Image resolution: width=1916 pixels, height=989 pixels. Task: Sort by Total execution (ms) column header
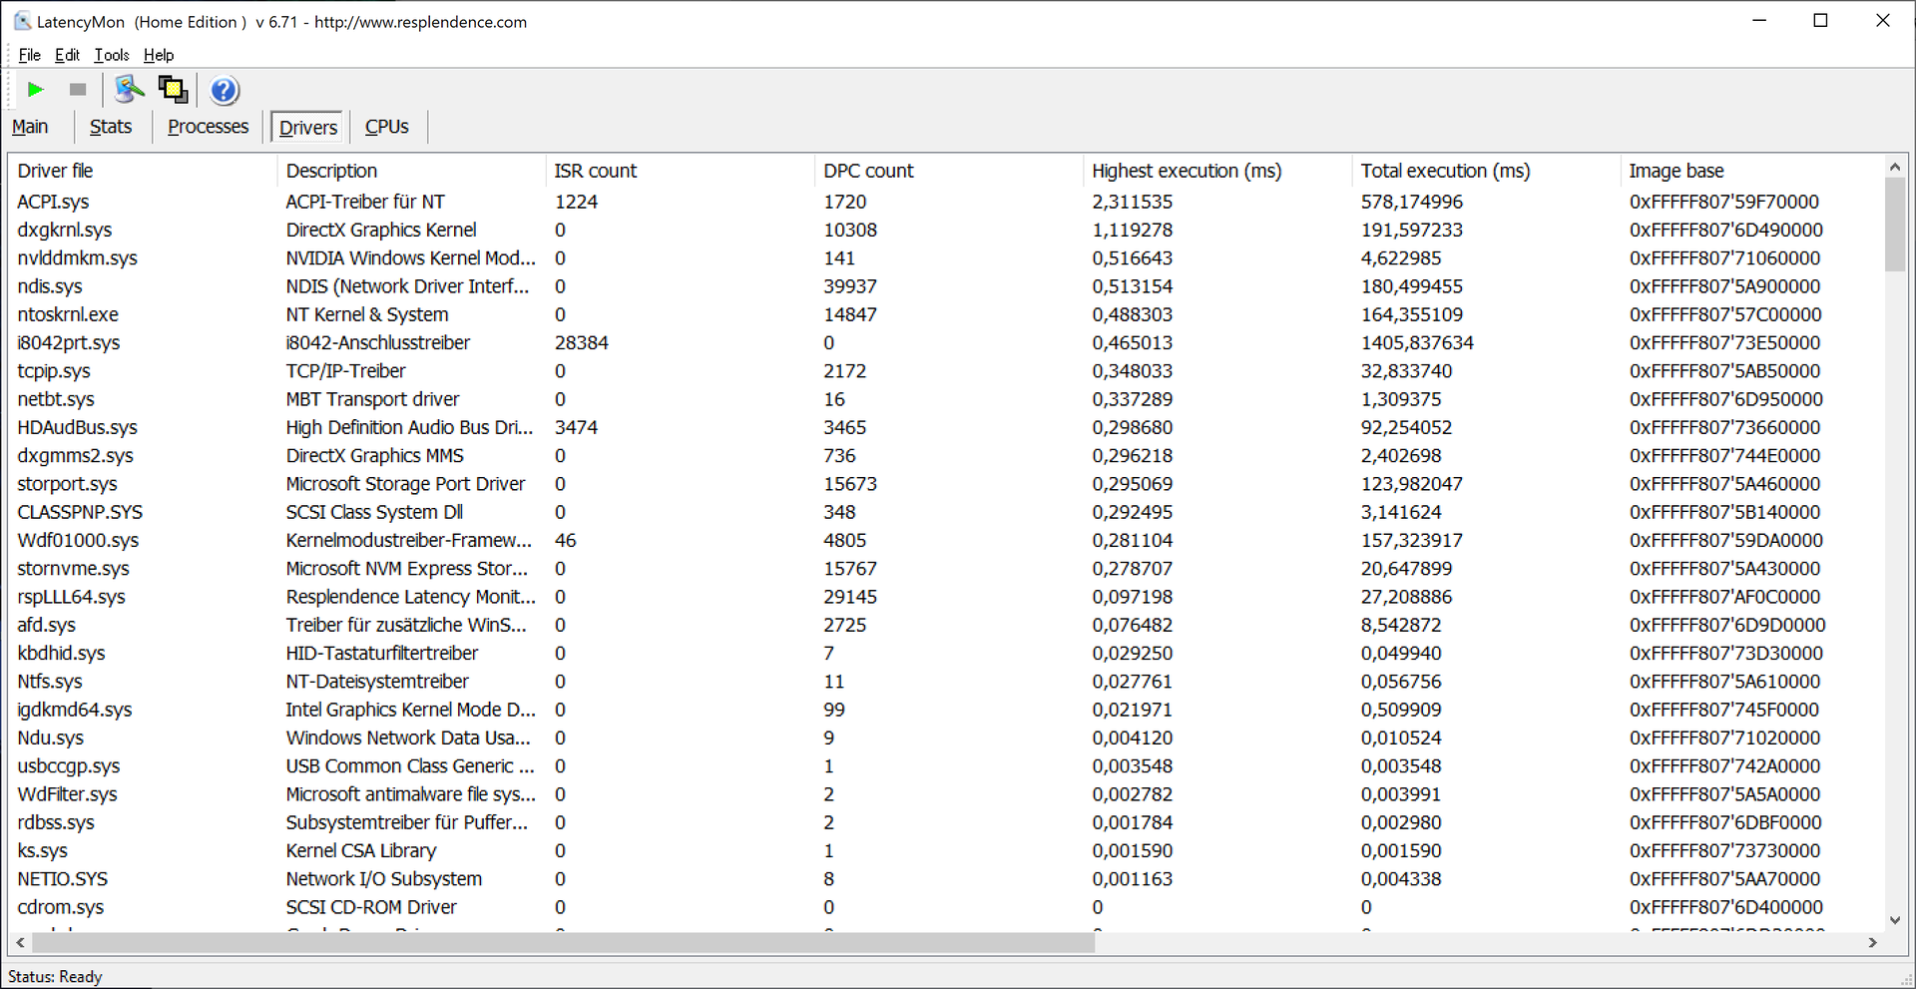1485,171
